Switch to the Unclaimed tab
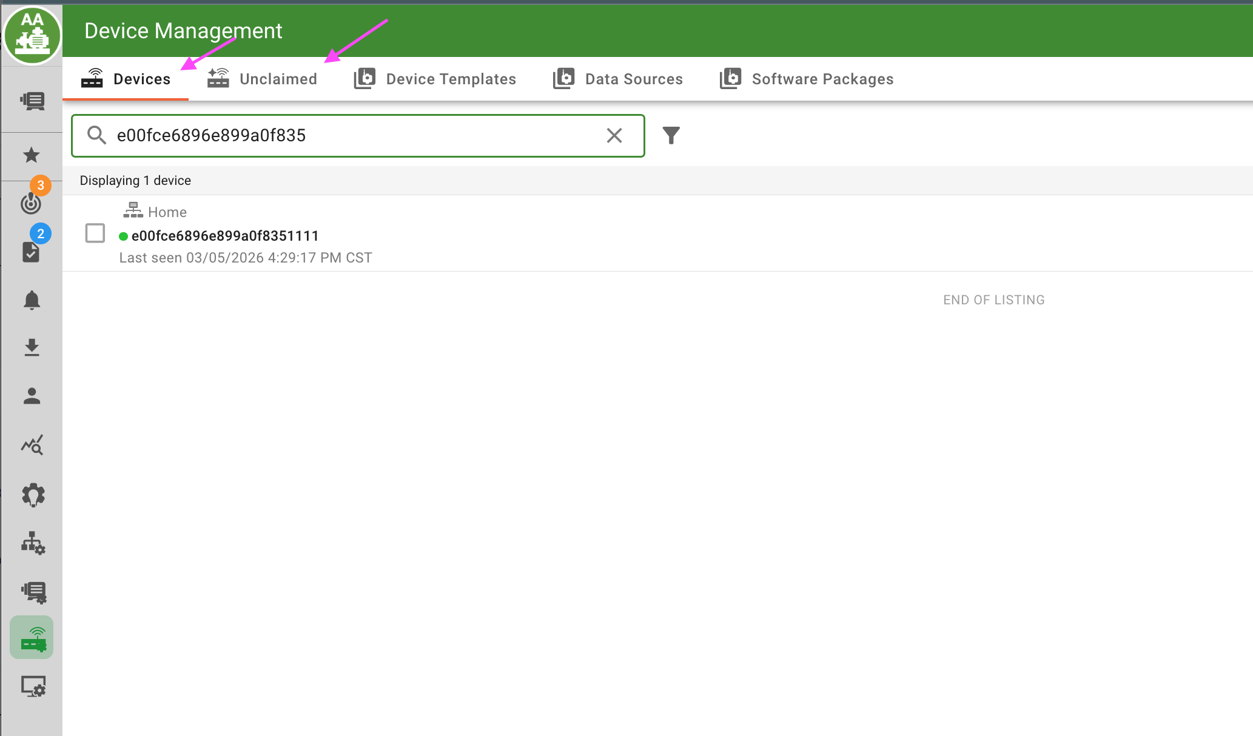Image resolution: width=1253 pixels, height=736 pixels. [x=263, y=79]
